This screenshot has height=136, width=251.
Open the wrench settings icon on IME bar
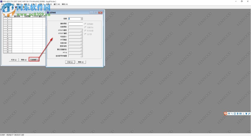[249, 114]
